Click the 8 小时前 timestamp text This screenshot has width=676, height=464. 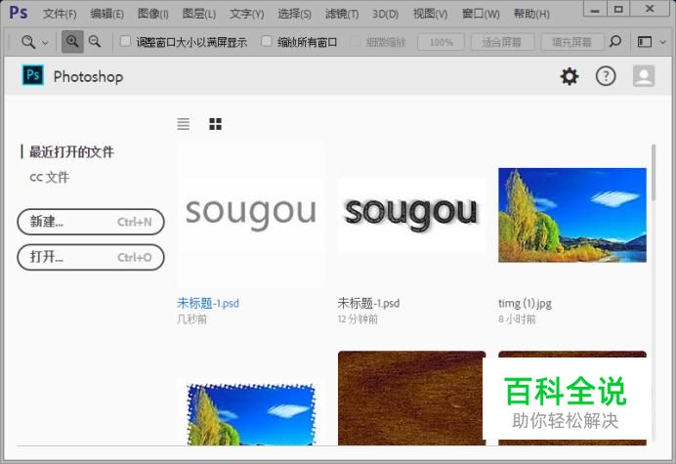point(517,319)
